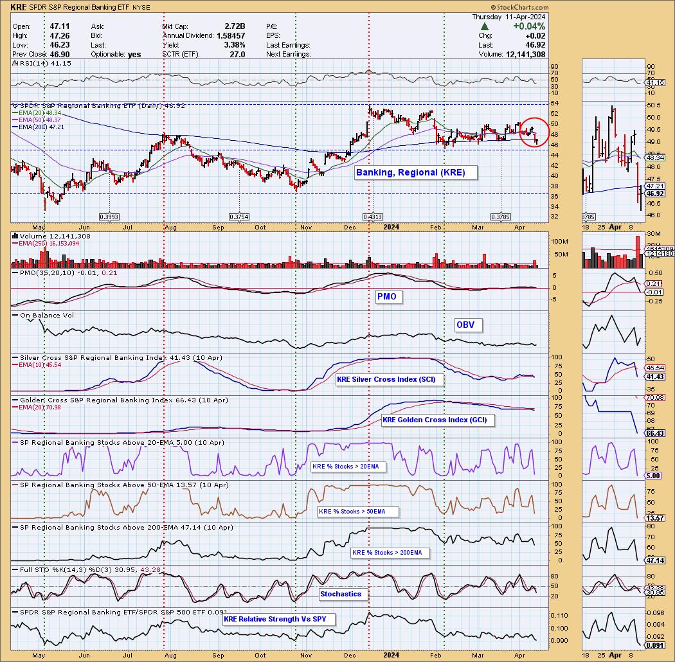
Task: Click the PMO annotation label
Action: (389, 296)
